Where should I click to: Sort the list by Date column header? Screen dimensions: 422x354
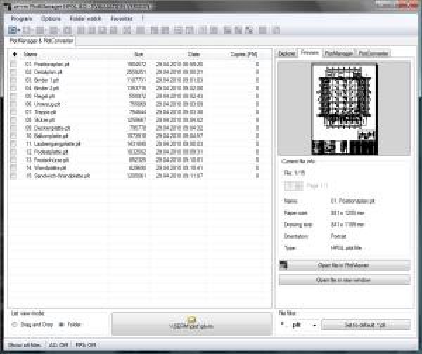[194, 54]
